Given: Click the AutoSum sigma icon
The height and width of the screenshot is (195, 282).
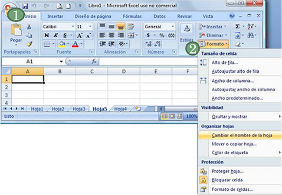Looking at the screenshot, I should tap(237, 27).
